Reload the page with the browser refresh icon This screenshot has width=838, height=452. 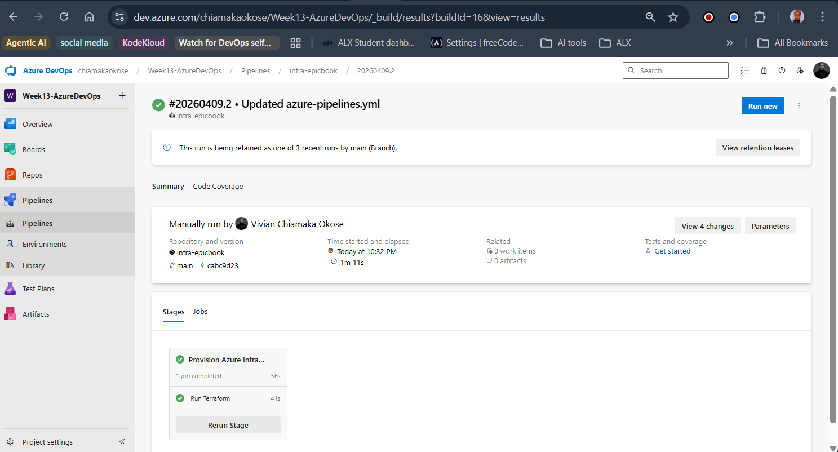[64, 17]
